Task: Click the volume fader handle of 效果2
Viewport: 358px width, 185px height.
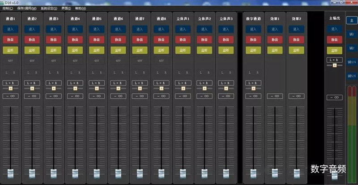Action: point(296,174)
